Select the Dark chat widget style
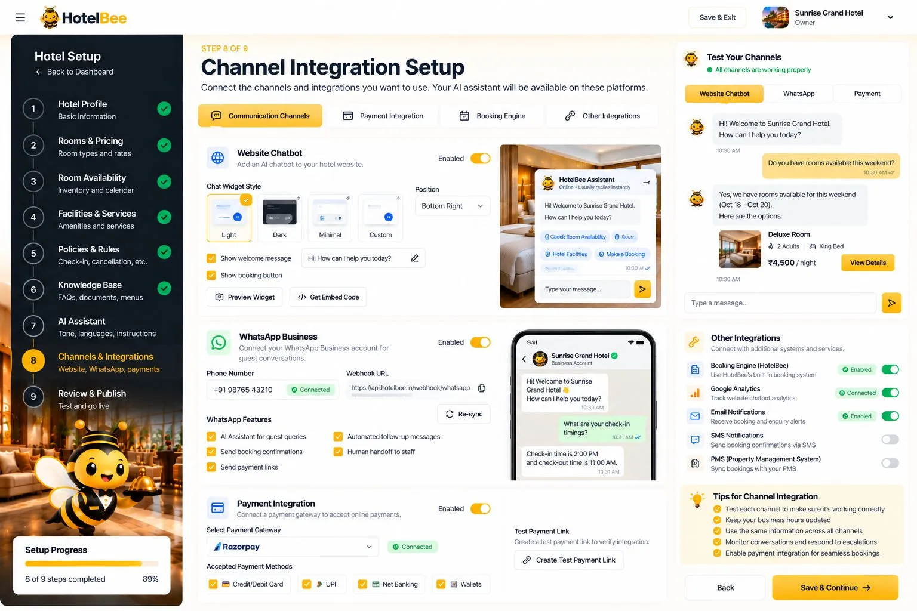 (279, 218)
